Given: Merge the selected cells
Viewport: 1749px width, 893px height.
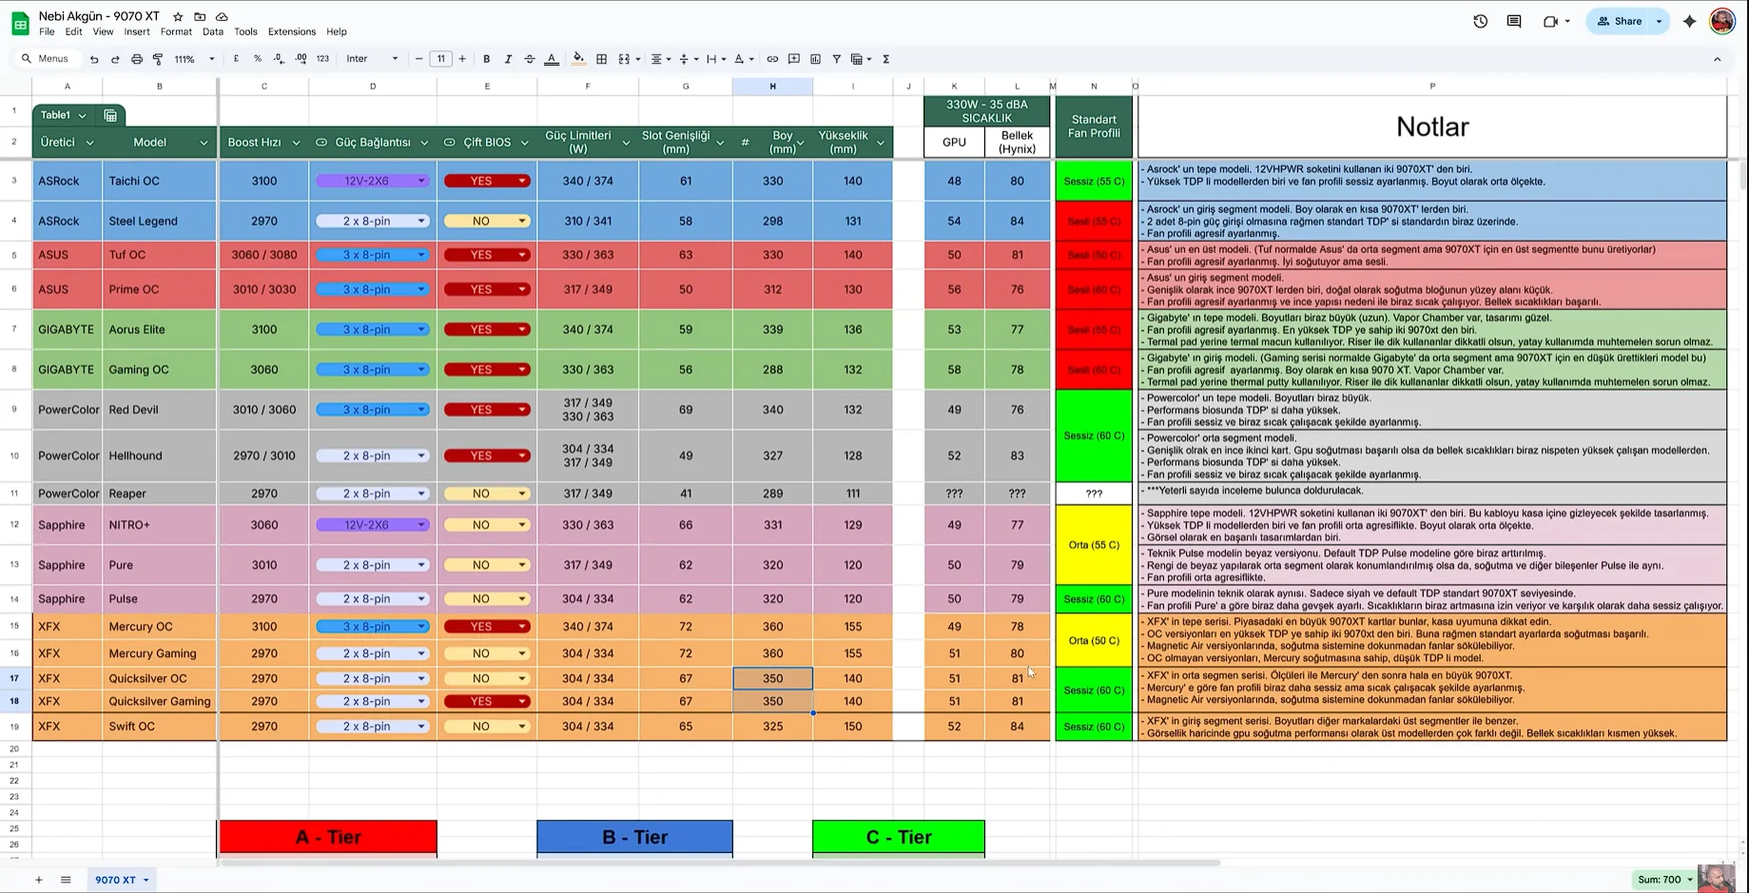Looking at the screenshot, I should point(624,59).
